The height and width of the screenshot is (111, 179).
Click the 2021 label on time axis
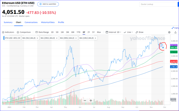pyautogui.click(x=10, y=107)
